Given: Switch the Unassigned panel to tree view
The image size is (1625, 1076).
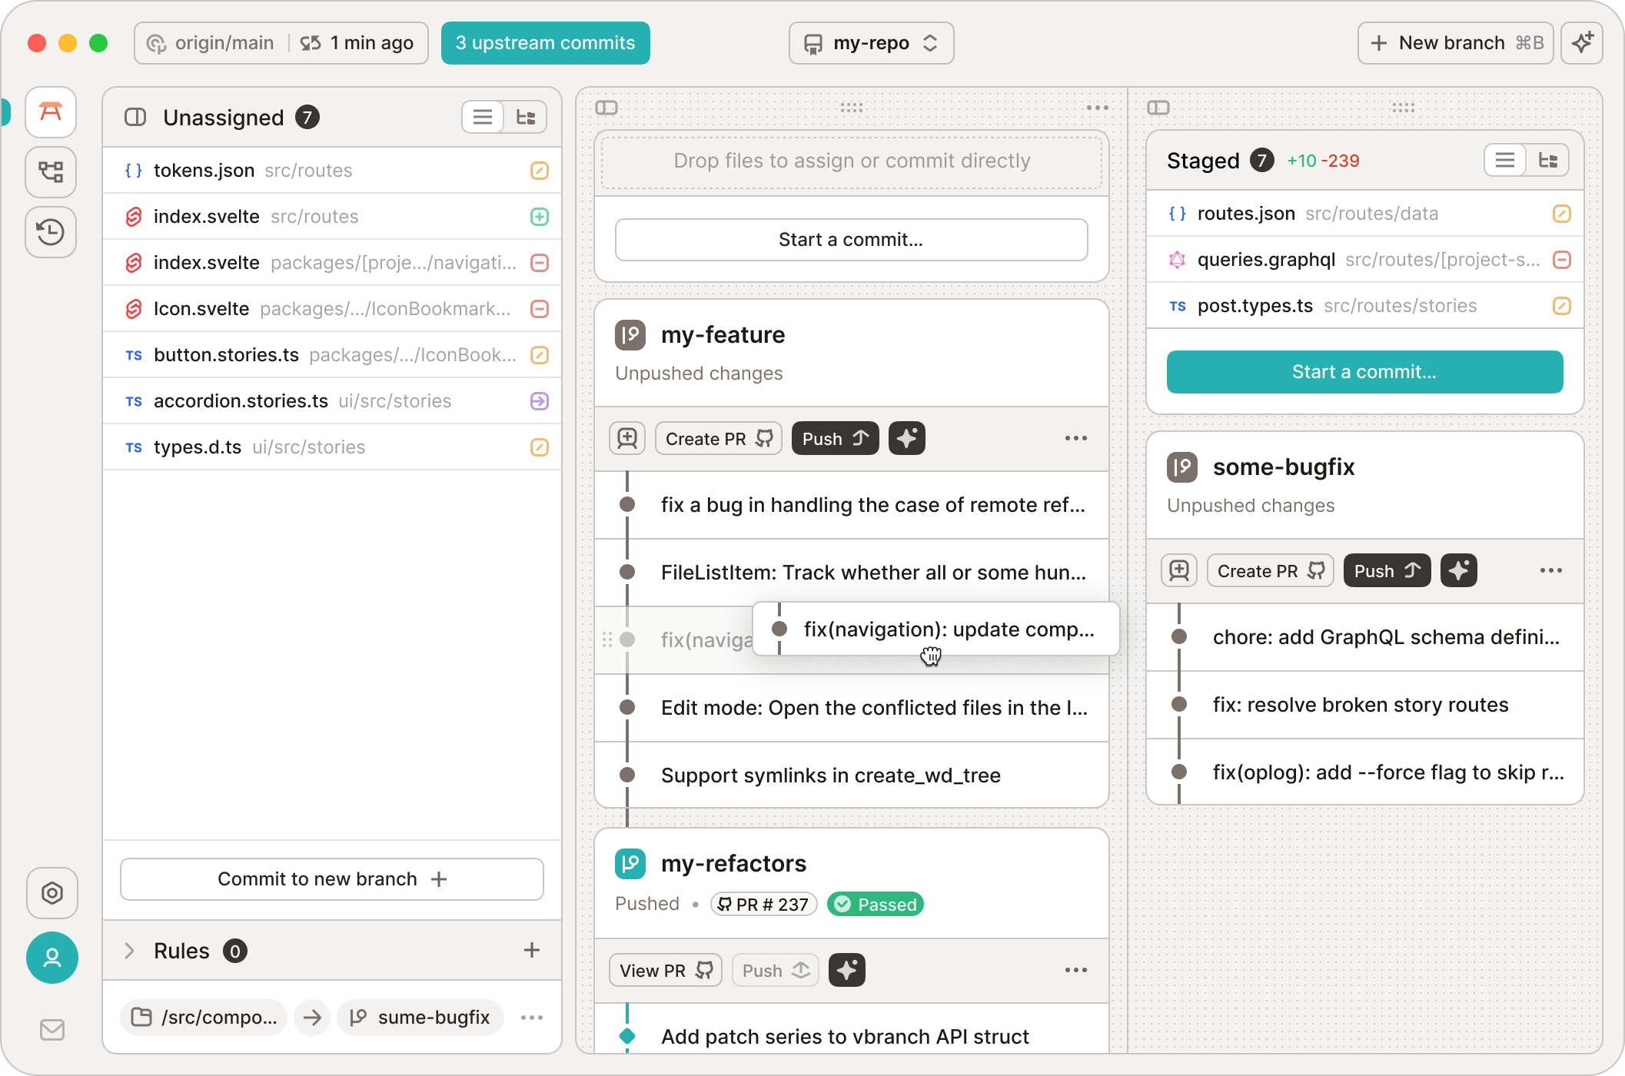Looking at the screenshot, I should coord(525,117).
